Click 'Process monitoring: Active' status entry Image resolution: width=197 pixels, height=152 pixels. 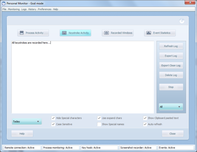pos(61,148)
